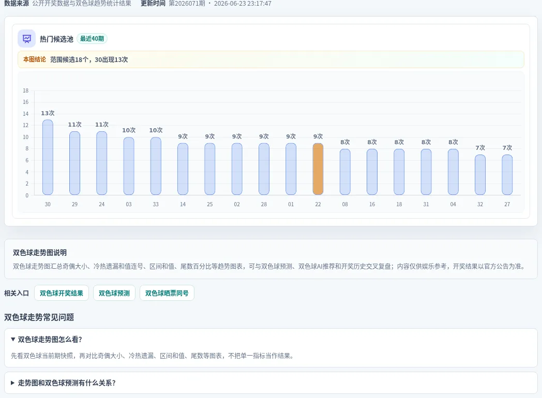Click the 范围候选18个，30出现13次 text
The width and height of the screenshot is (542, 398).
[x=89, y=60]
